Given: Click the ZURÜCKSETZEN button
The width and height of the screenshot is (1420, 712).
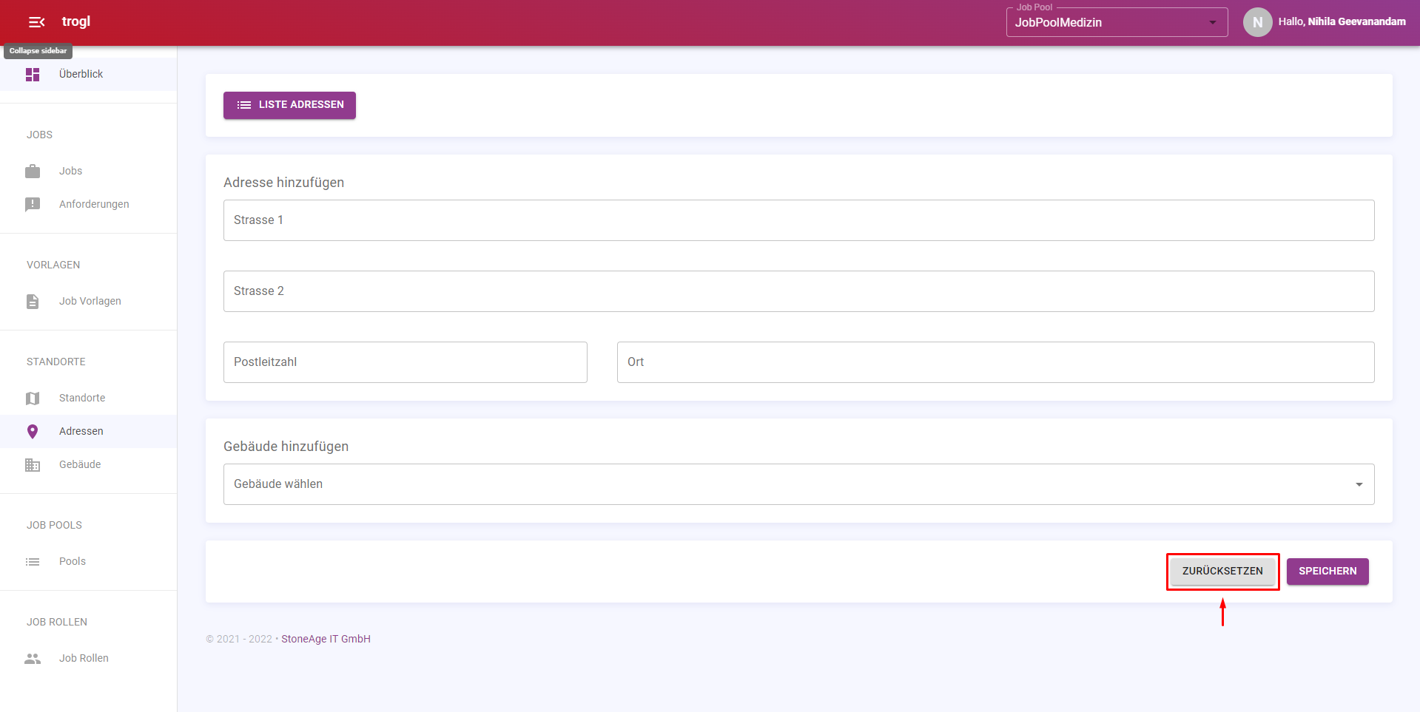Looking at the screenshot, I should point(1222,572).
